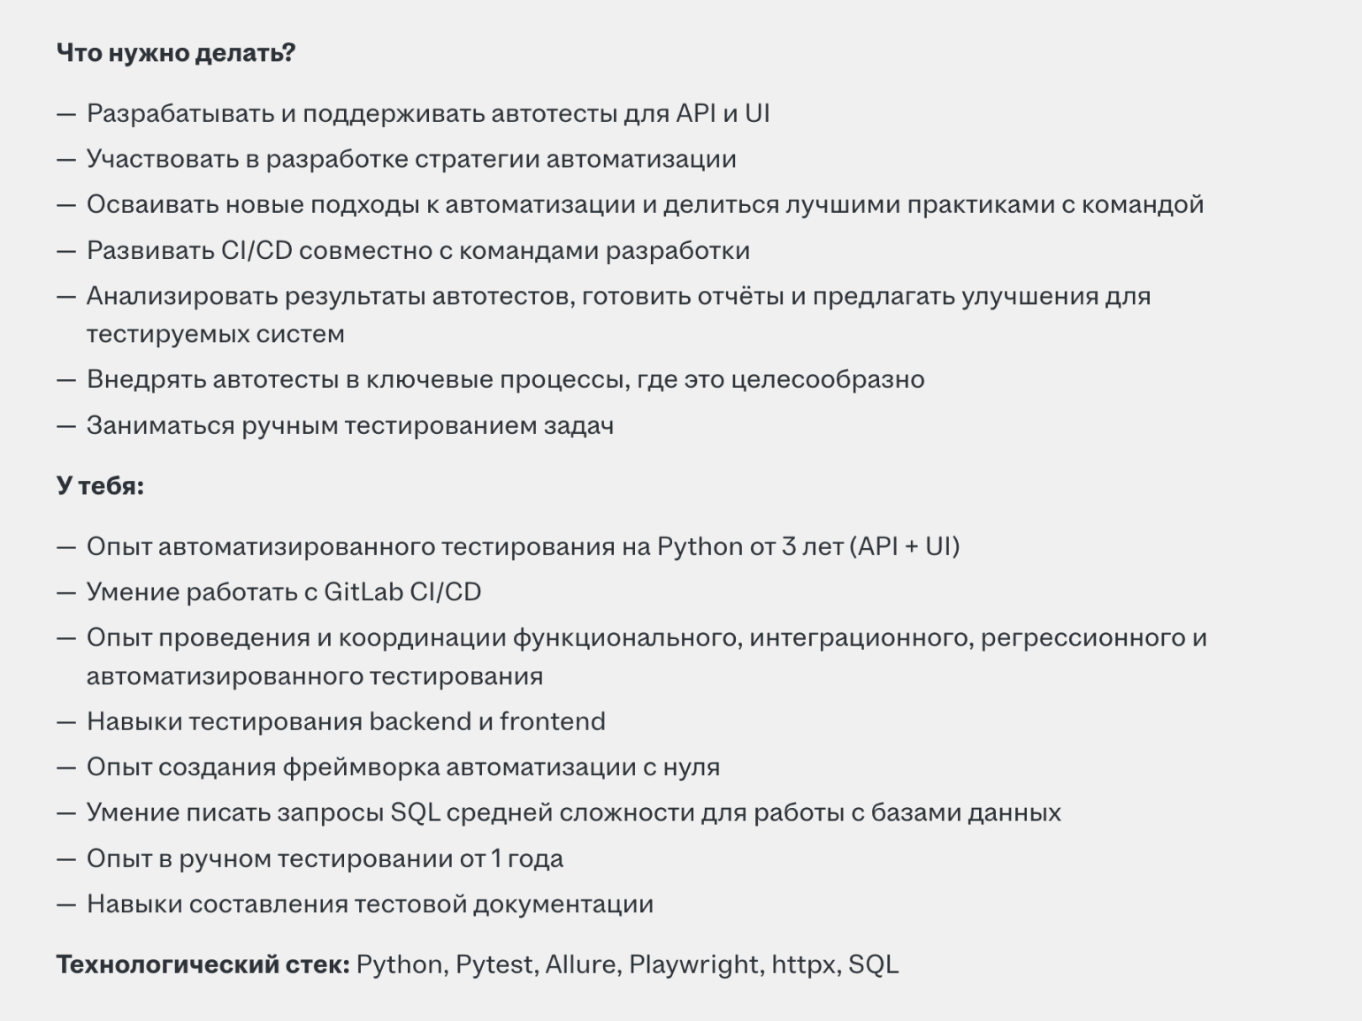Click the "Анализировать результаты автотестов" bullet text
The height and width of the screenshot is (1021, 1362).
tap(618, 297)
